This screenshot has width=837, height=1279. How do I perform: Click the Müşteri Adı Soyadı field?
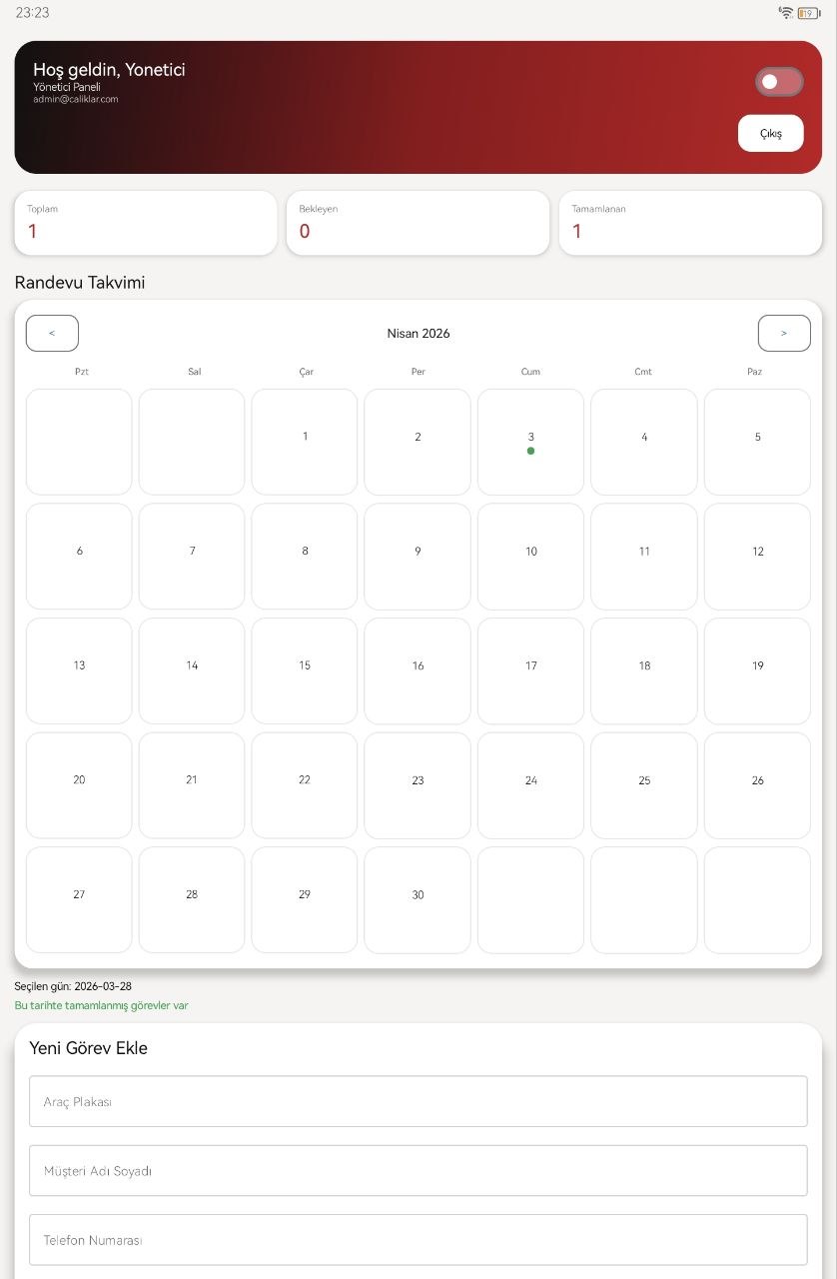pyautogui.click(x=418, y=1170)
